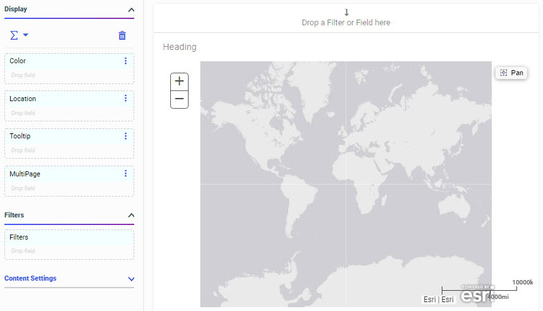This screenshot has width=543, height=311.
Task: Select the Color drop field
Action: (x=69, y=75)
